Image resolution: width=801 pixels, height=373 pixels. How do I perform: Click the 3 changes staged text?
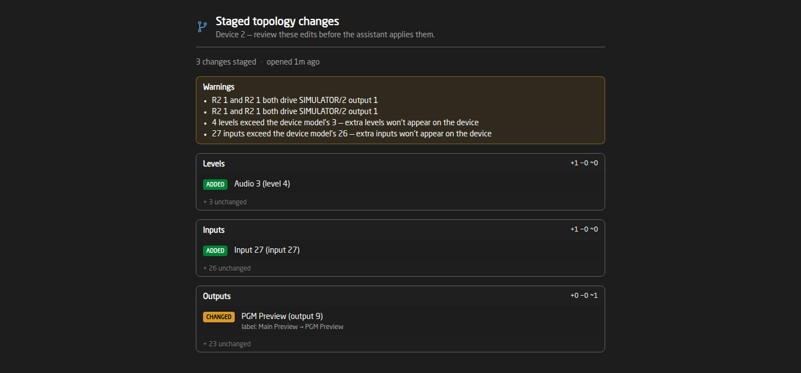click(x=226, y=62)
